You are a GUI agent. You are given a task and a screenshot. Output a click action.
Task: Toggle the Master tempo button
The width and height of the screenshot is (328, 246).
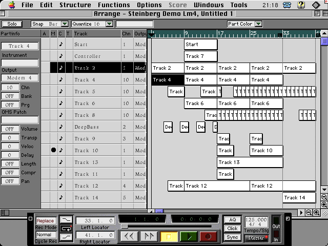tap(256, 238)
